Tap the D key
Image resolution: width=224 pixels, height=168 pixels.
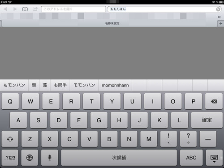[59, 120]
